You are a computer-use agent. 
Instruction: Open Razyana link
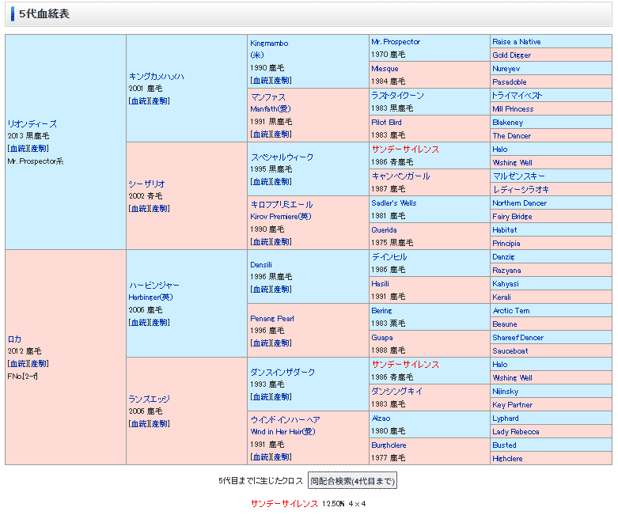pyautogui.click(x=506, y=271)
